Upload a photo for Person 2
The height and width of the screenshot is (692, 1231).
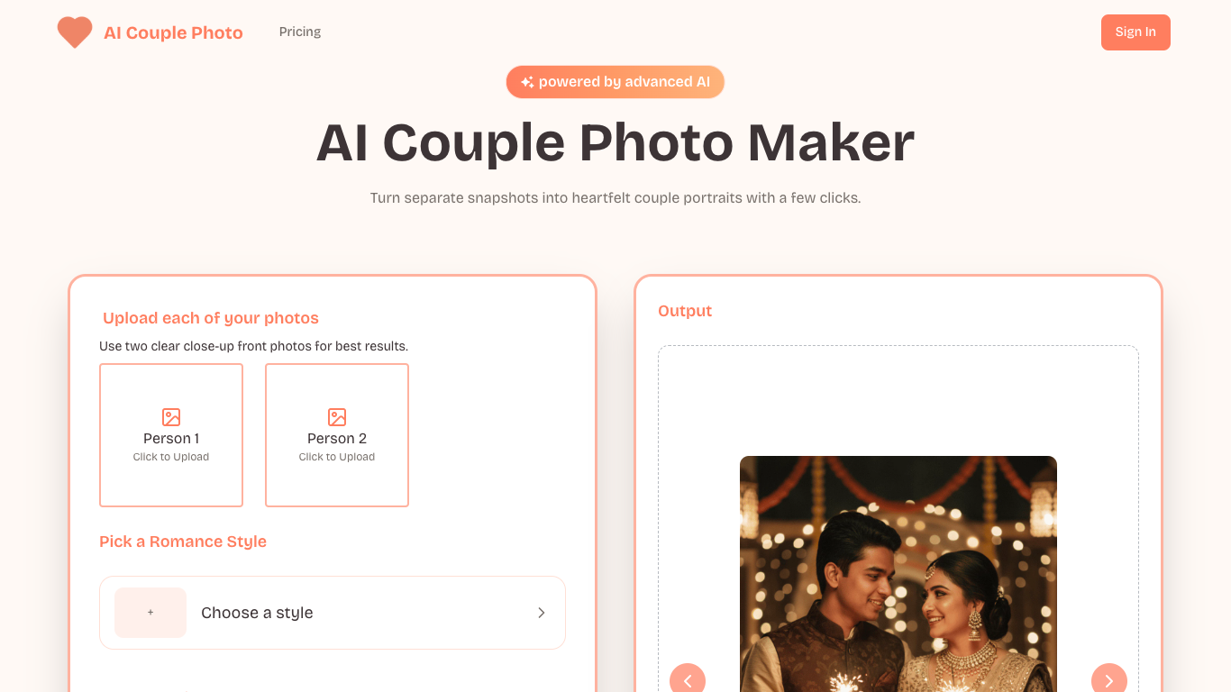pyautogui.click(x=337, y=435)
